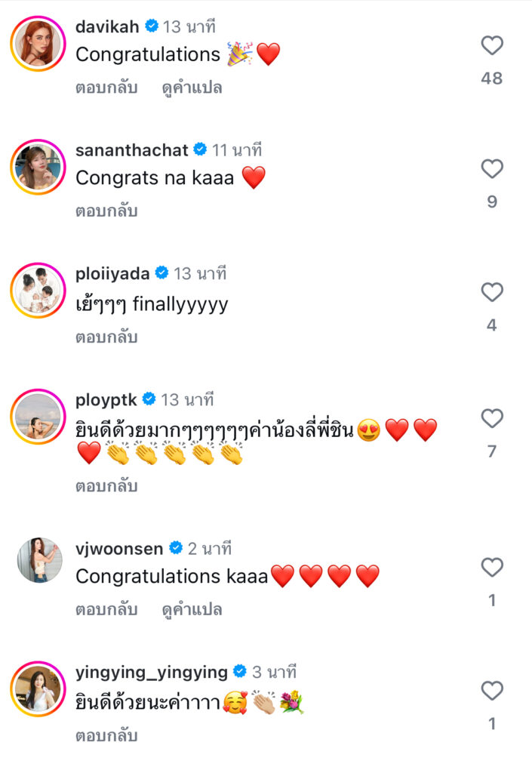This screenshot has height=773, width=532.
Task: See translation of davikah's comment
Action: pos(192,88)
